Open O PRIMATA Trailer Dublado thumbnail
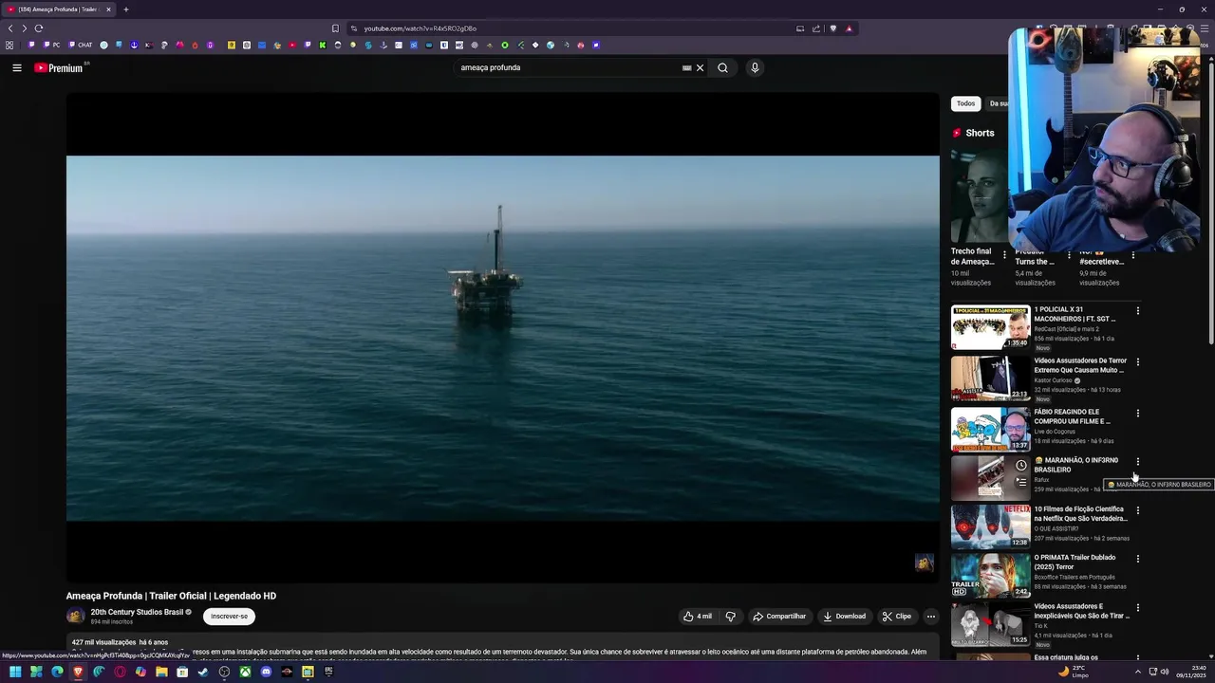Viewport: 1215px width, 683px height. point(990,575)
